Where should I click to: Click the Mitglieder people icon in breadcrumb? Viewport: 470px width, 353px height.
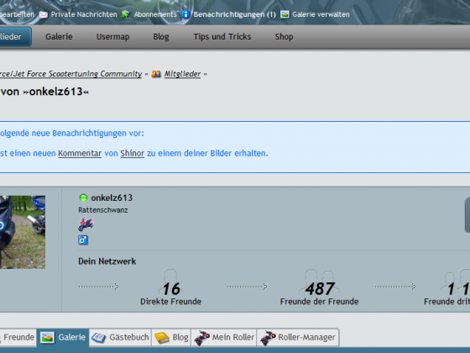pos(156,74)
